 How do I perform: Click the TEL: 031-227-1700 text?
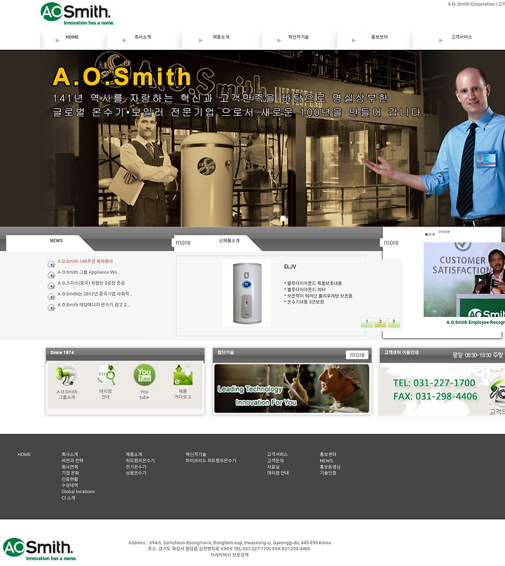pyautogui.click(x=434, y=383)
